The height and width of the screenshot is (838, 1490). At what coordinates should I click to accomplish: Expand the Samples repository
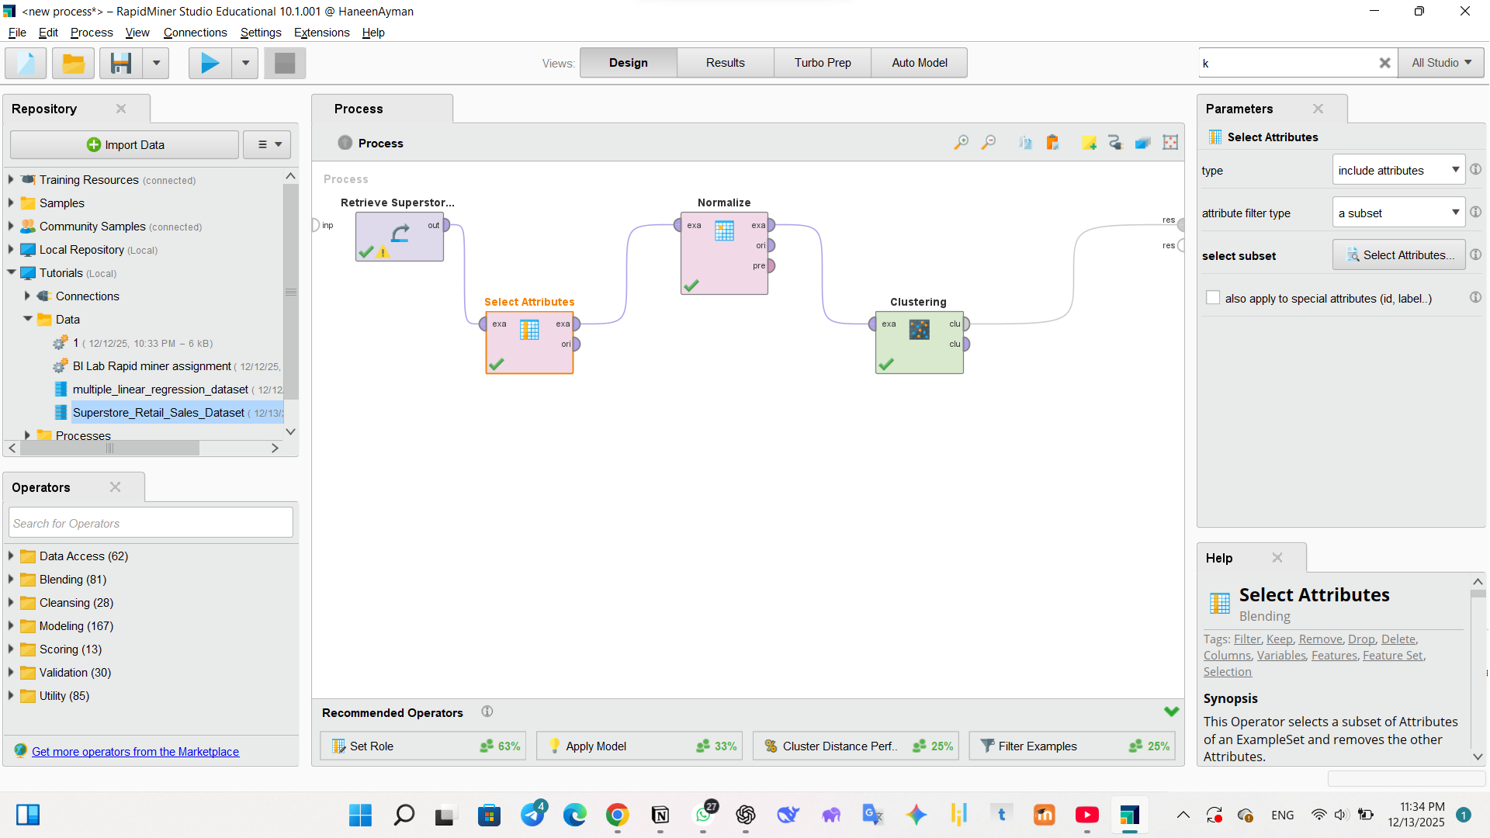(x=11, y=203)
